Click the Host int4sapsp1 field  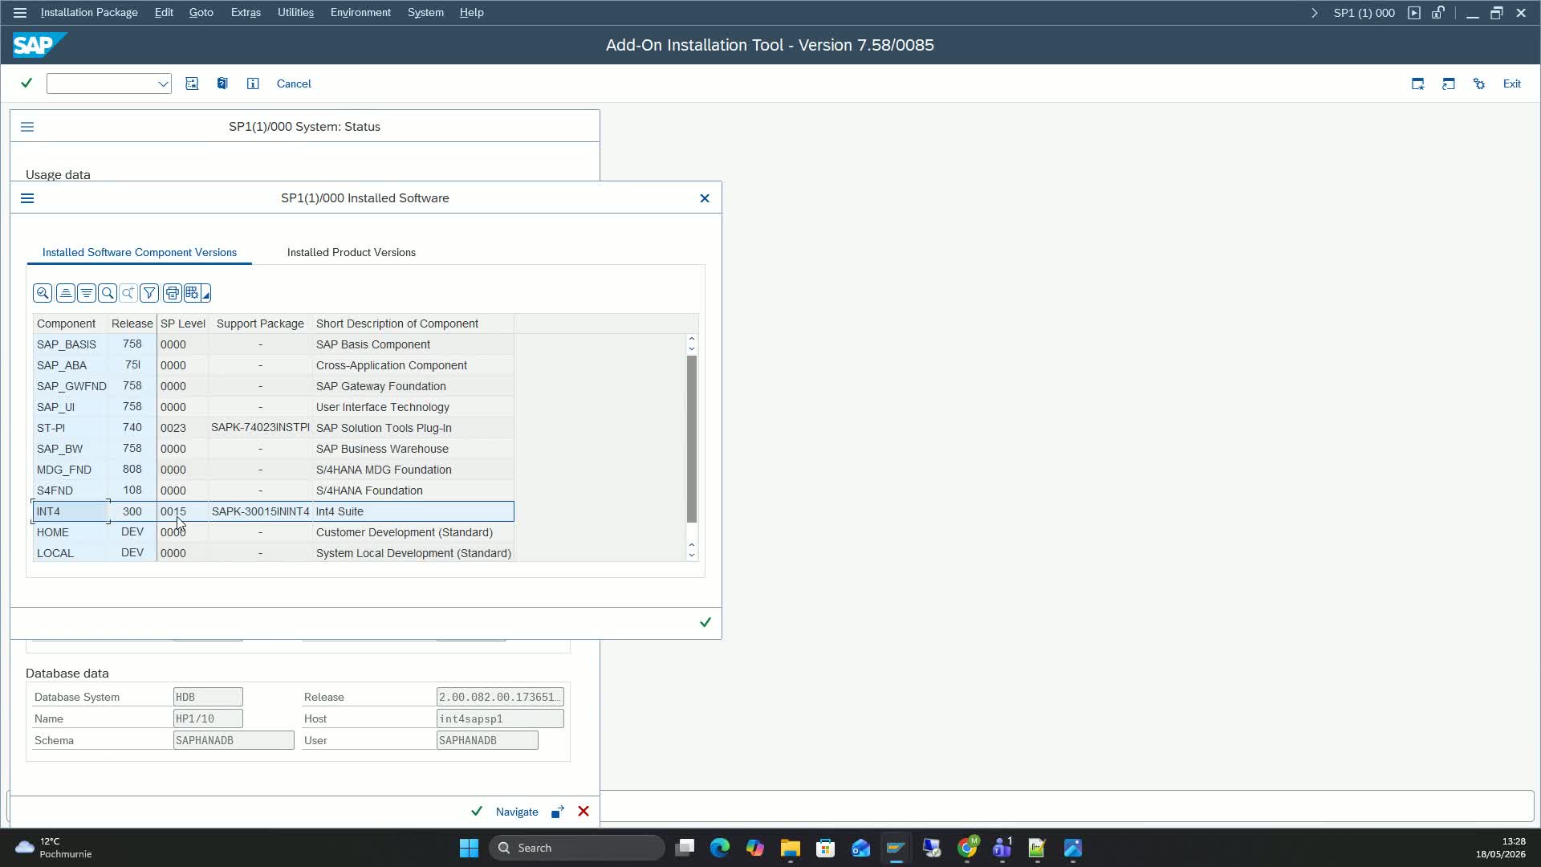(500, 718)
